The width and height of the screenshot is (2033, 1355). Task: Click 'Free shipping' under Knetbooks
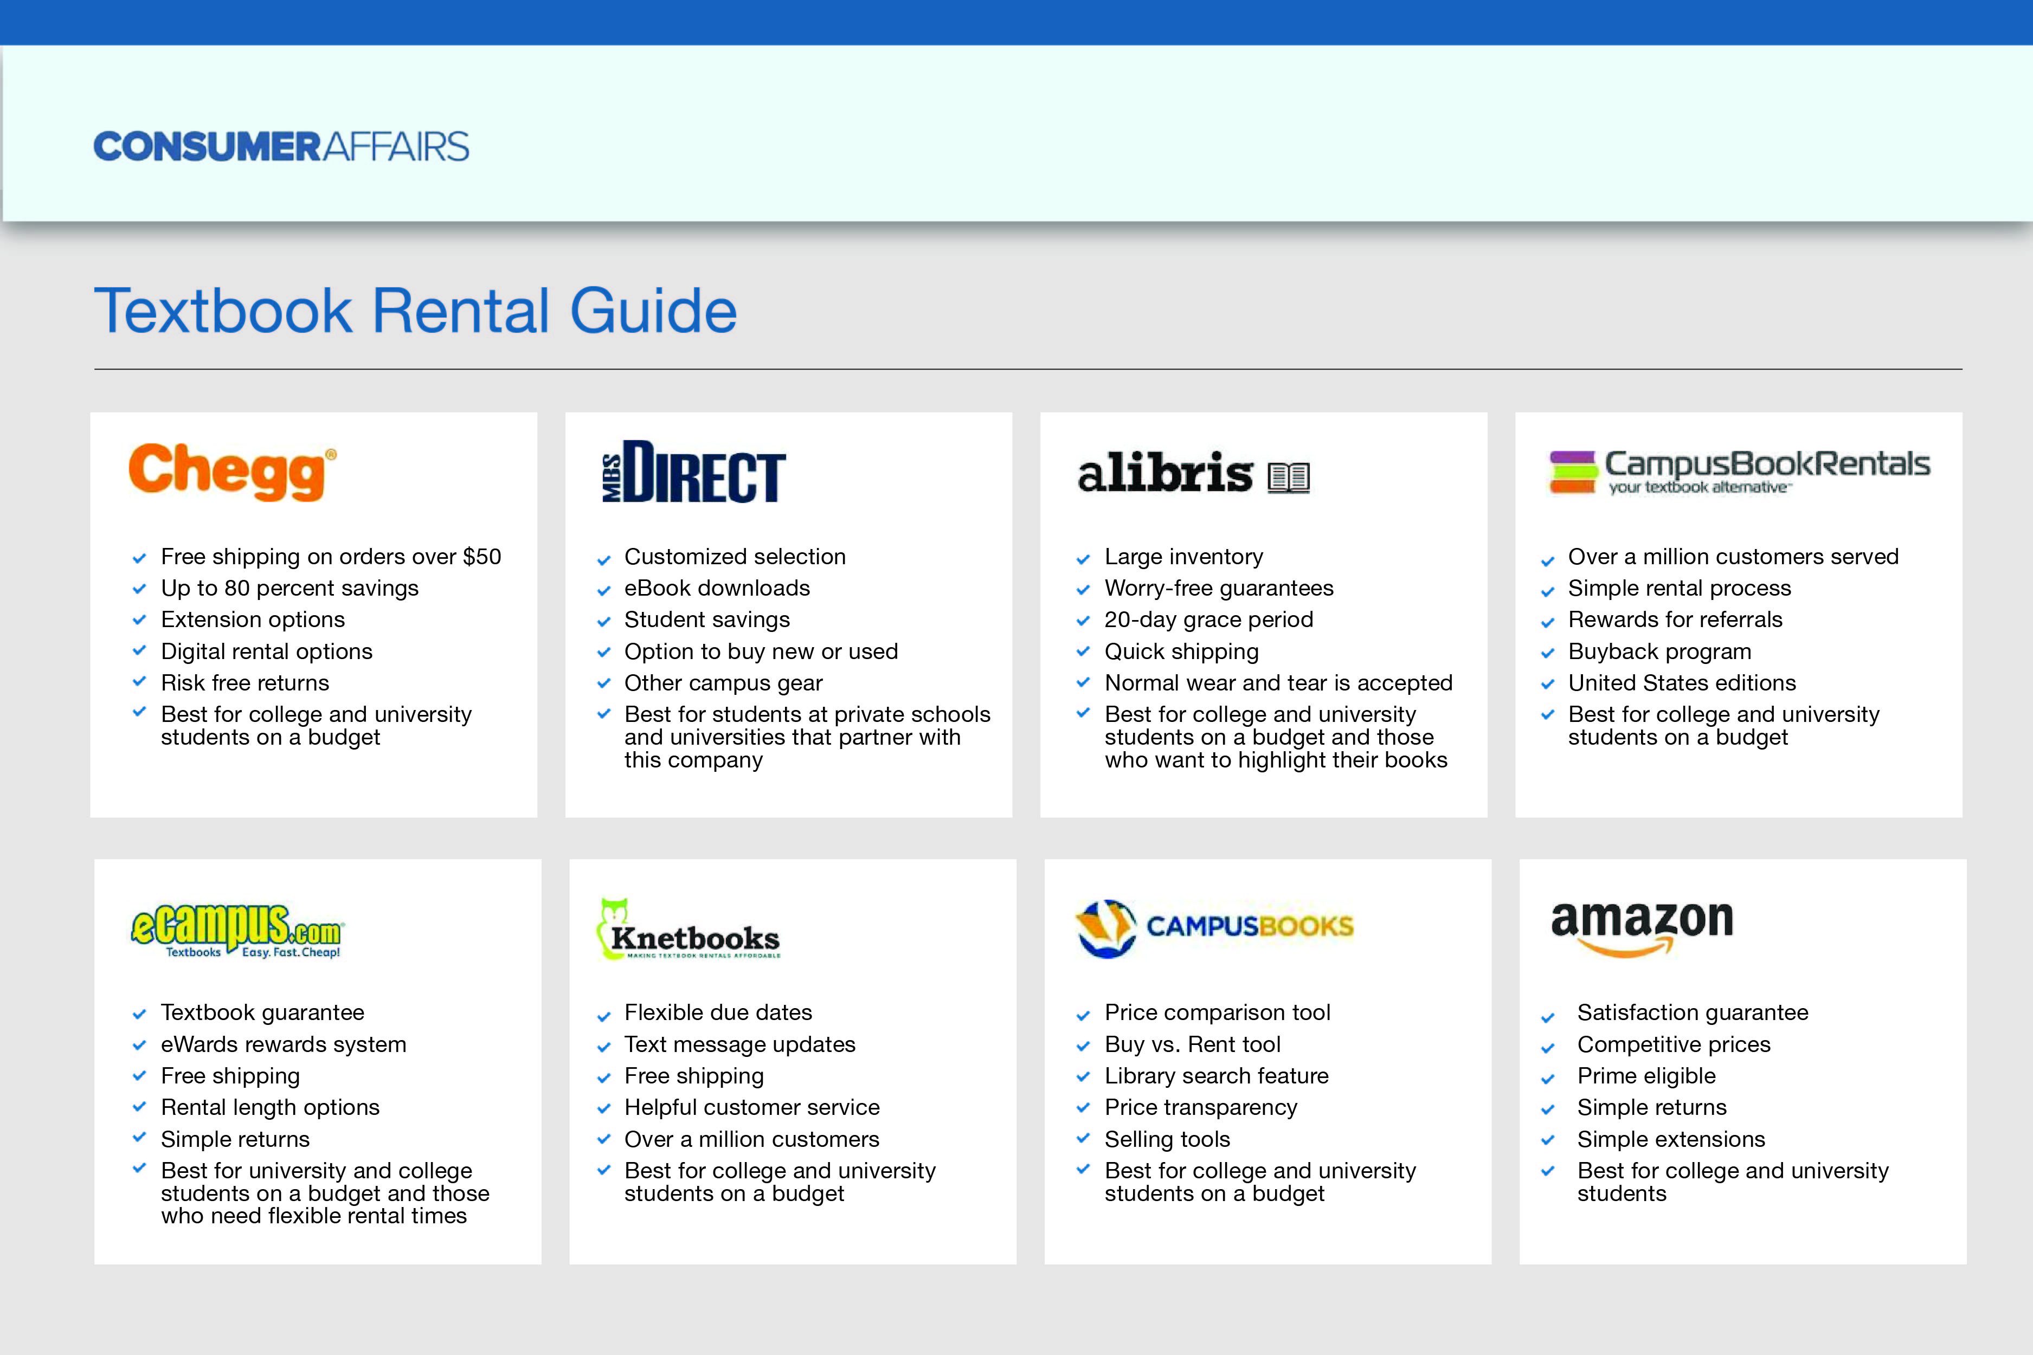[694, 1076]
